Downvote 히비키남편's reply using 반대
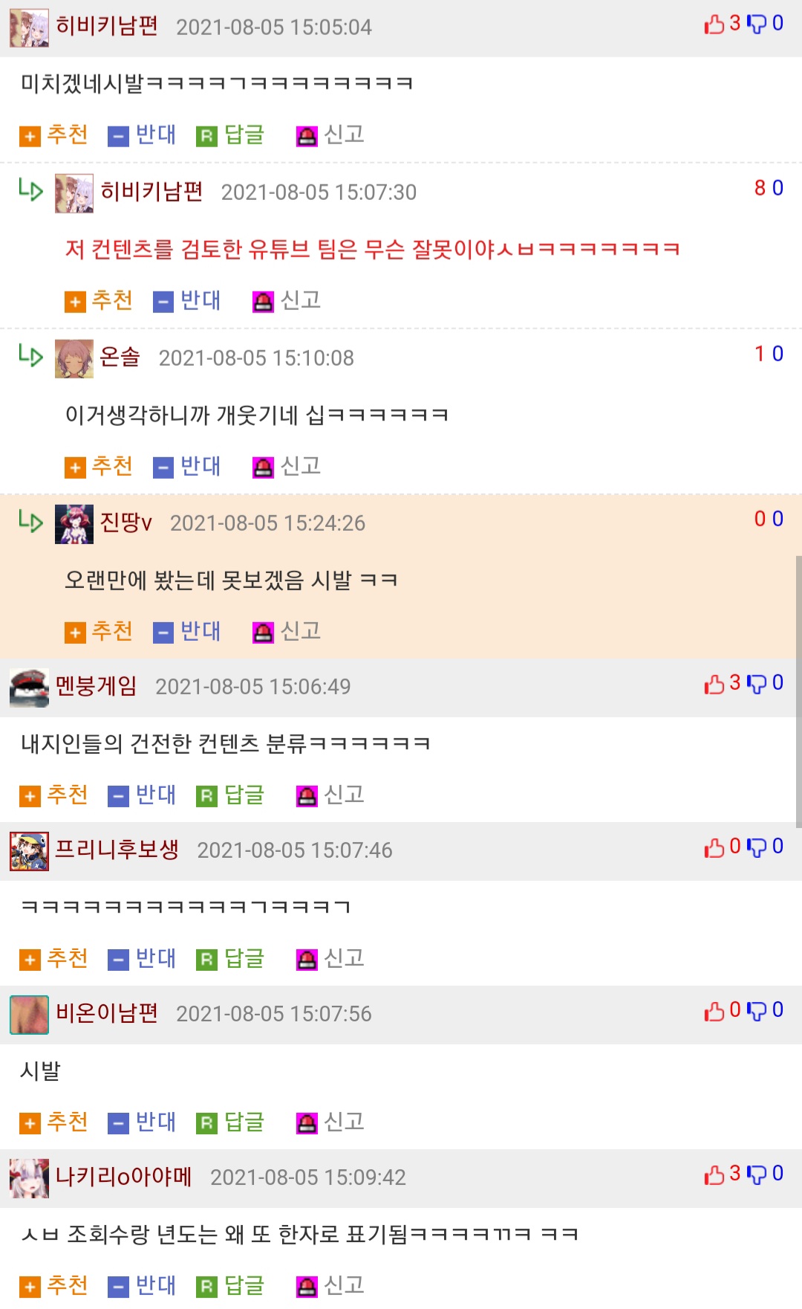 [187, 300]
